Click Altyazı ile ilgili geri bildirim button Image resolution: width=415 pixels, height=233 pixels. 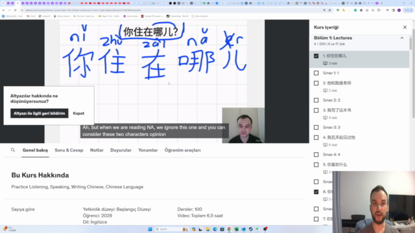coord(39,113)
